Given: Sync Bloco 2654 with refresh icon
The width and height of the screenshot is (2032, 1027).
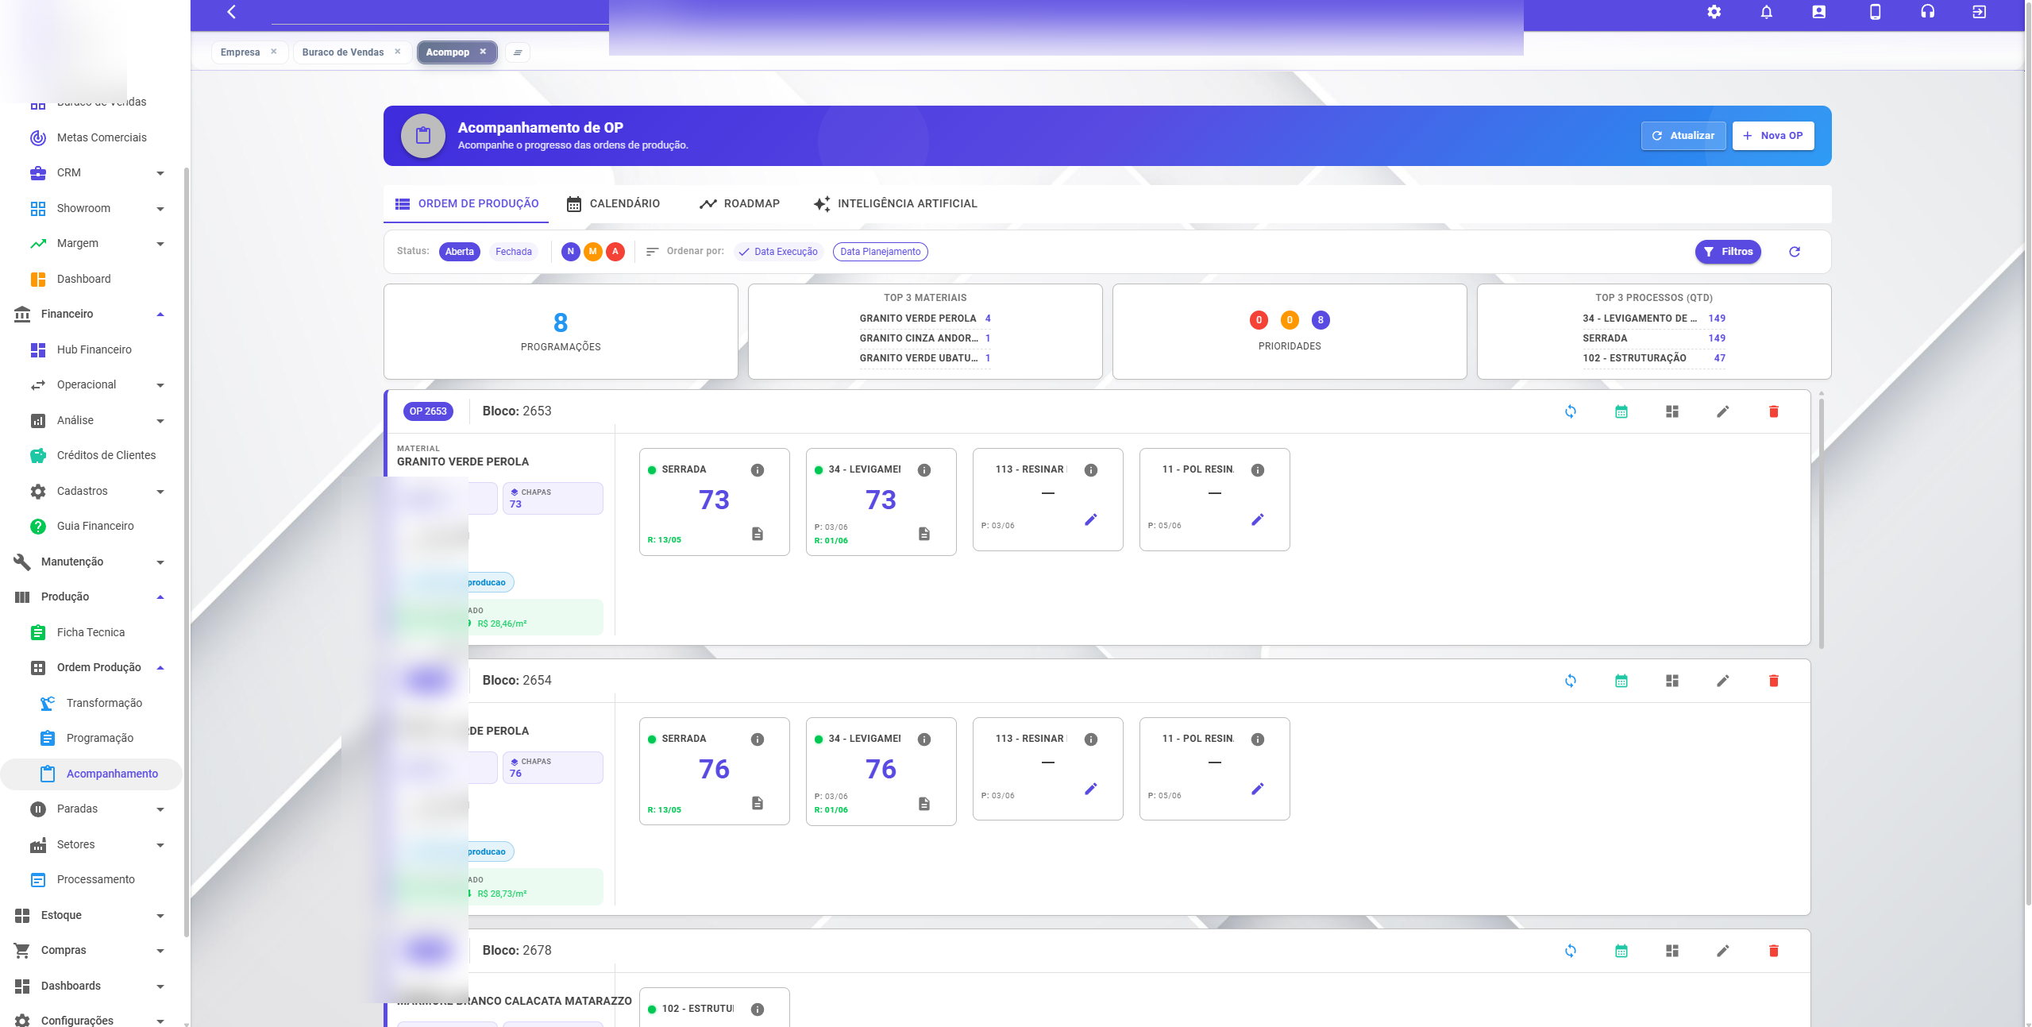Looking at the screenshot, I should tap(1570, 681).
